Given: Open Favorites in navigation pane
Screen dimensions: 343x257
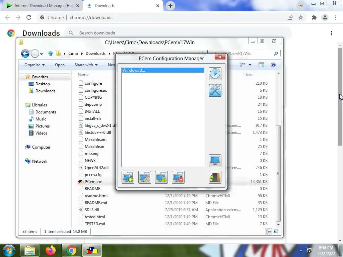Looking at the screenshot, I should (40, 77).
